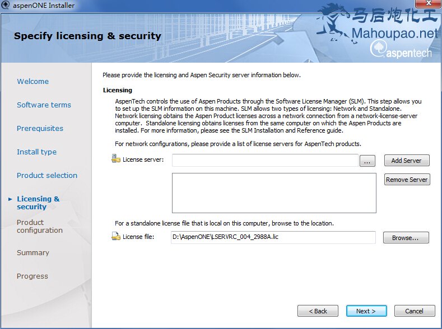Screen dimensions: 442x329
Task: Click Browse for license file
Action: tap(406, 238)
